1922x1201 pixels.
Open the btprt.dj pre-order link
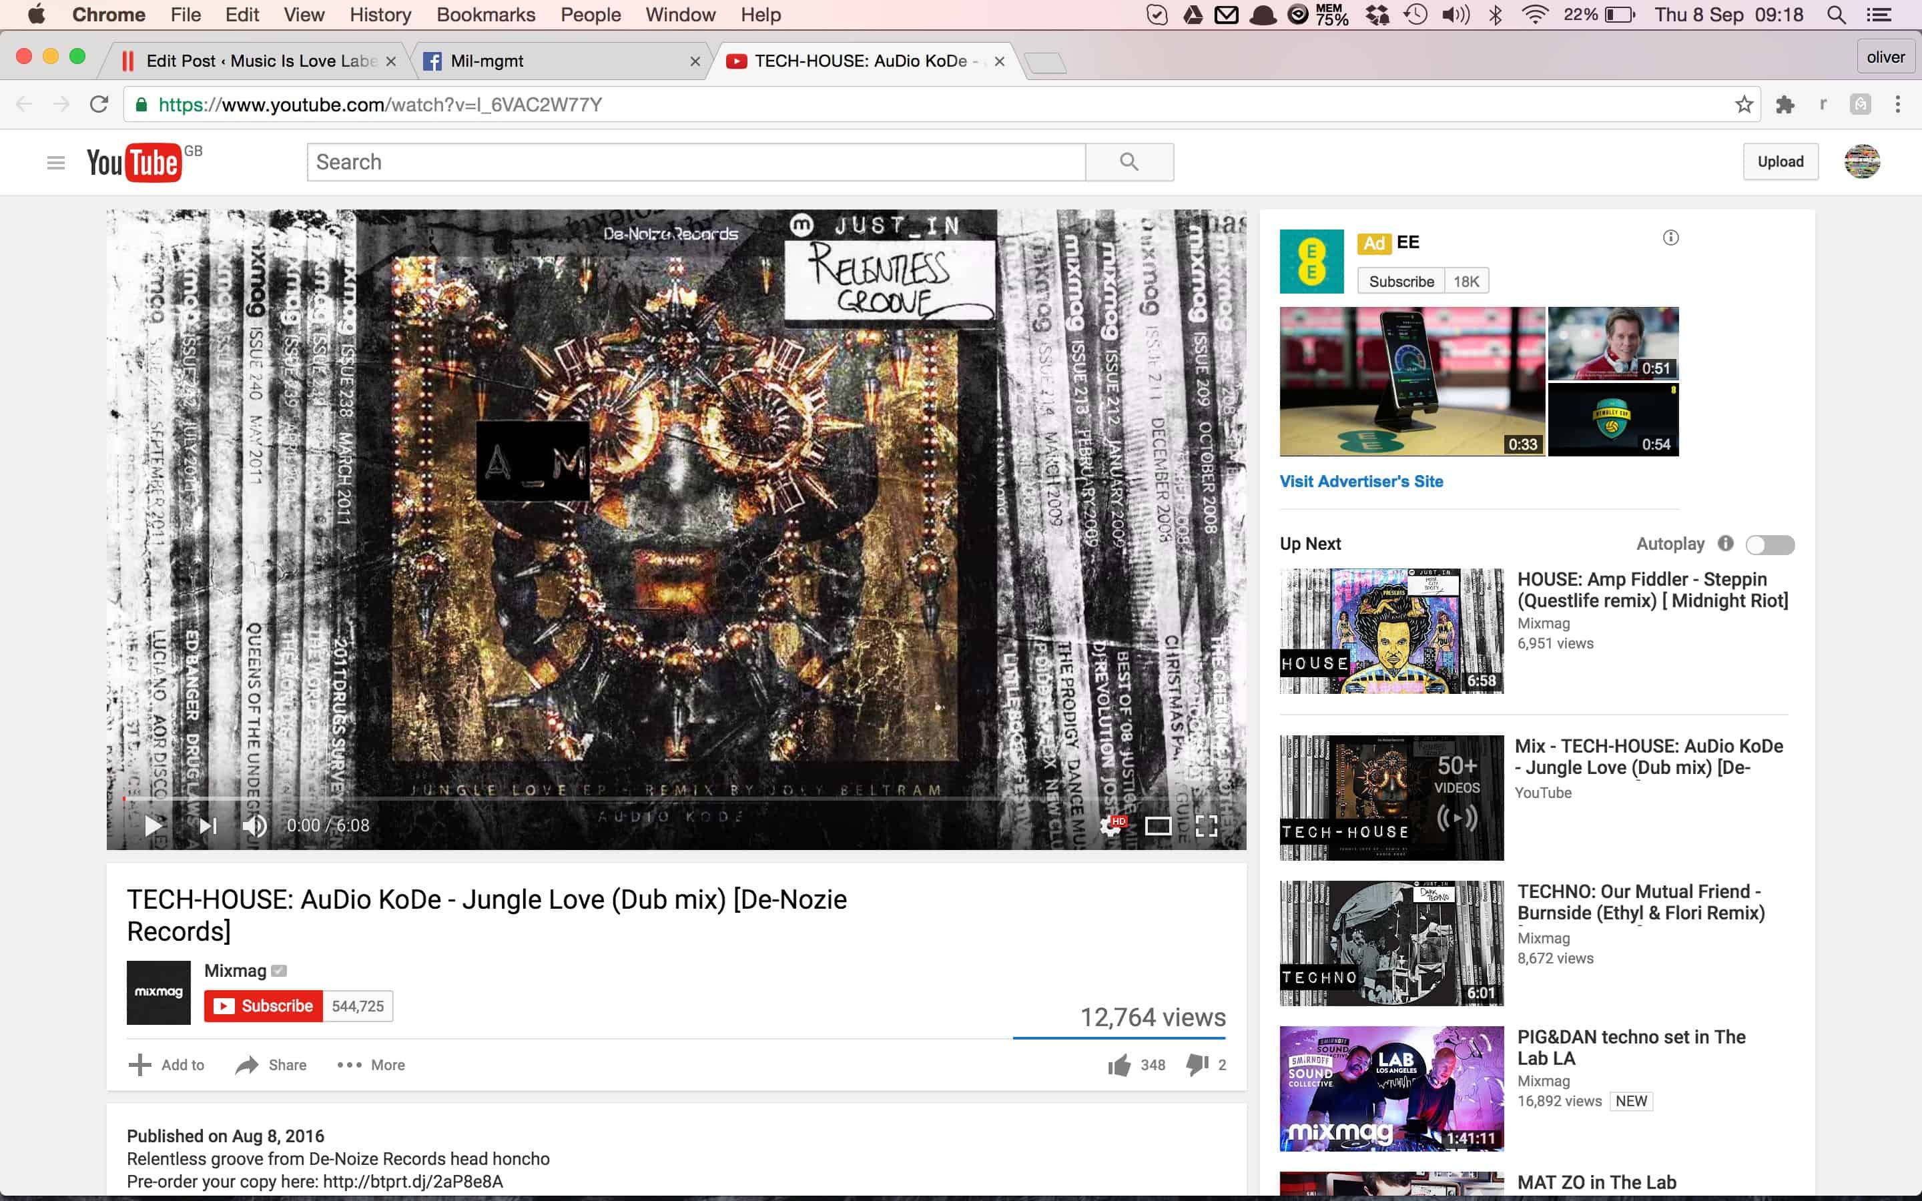tap(413, 1181)
